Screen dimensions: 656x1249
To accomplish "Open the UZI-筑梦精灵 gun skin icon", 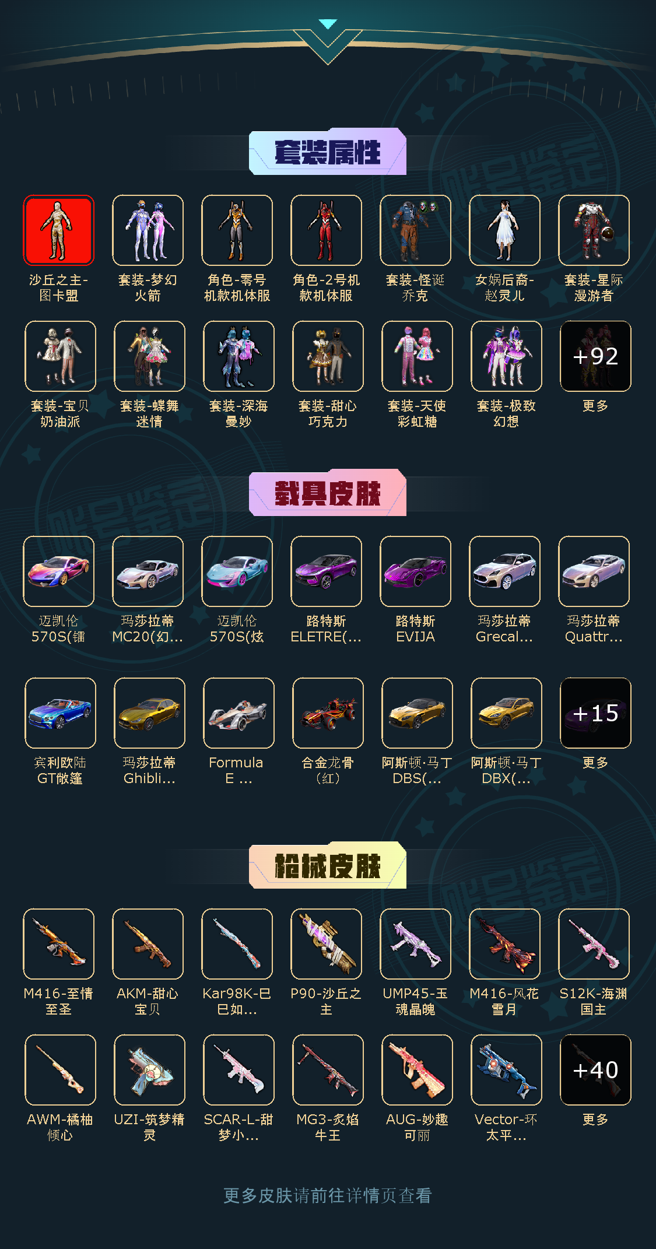I will pos(149,1069).
